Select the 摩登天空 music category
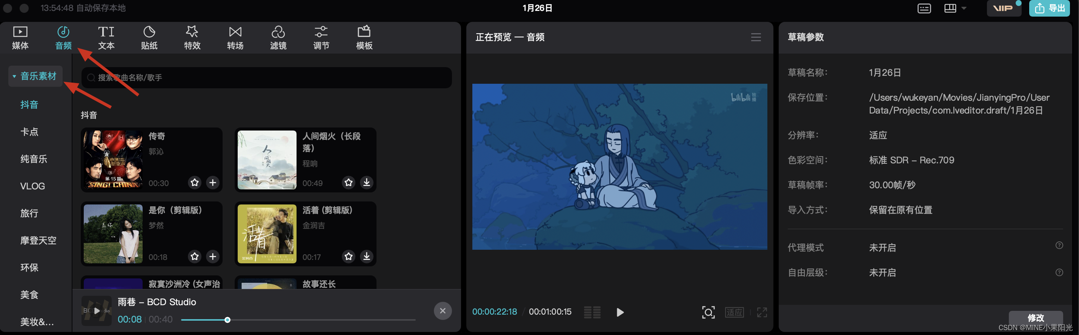1079x335 pixels. click(x=38, y=240)
